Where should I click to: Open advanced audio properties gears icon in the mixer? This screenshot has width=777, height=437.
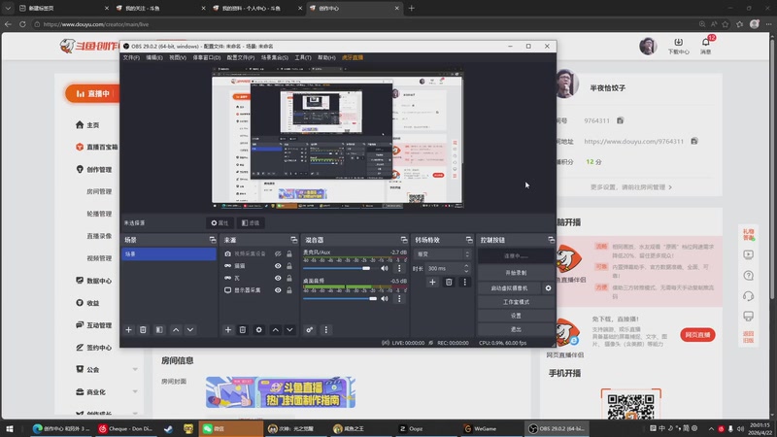point(309,330)
